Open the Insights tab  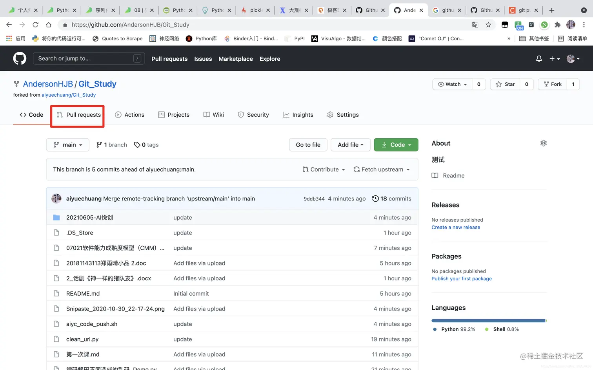(298, 115)
